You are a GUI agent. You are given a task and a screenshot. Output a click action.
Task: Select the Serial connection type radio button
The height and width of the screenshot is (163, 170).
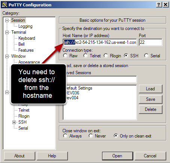[146, 56]
